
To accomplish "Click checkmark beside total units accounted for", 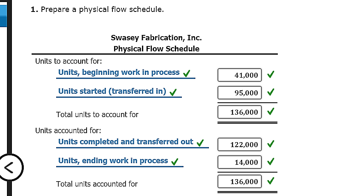I will click(270, 181).
